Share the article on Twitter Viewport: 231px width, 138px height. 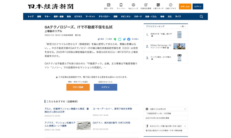(x=124, y=39)
